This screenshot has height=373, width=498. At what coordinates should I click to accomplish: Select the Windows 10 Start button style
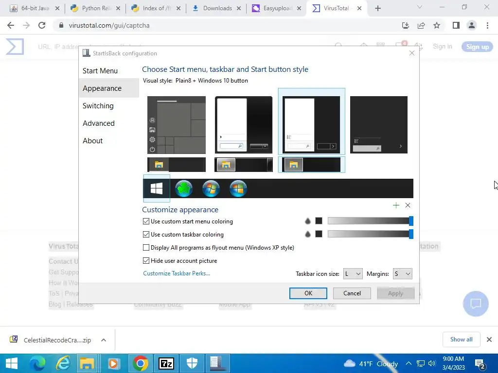[157, 188]
